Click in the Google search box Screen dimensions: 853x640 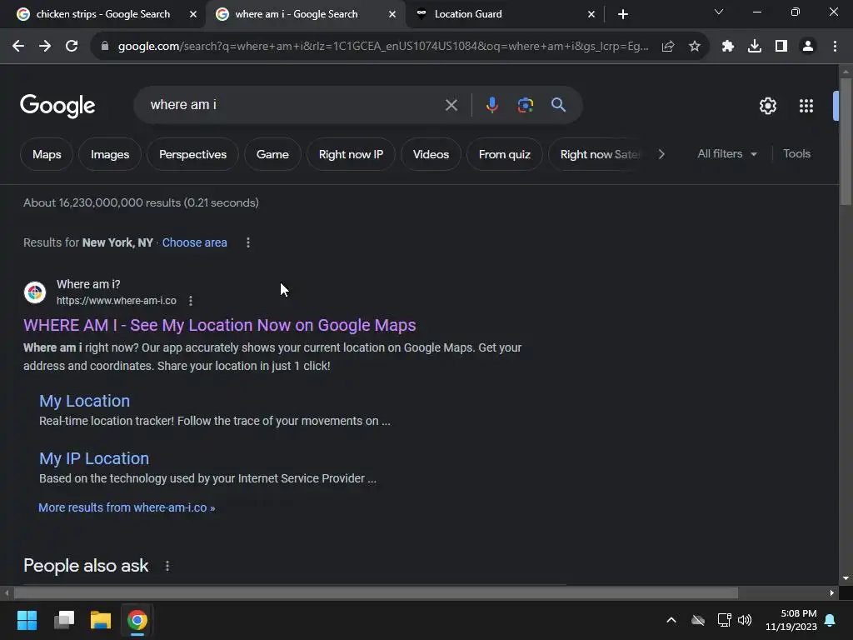(x=294, y=105)
